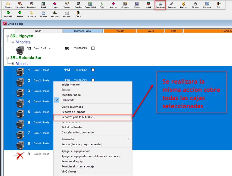This screenshot has width=232, height=176.
Task: Tick the checkbox for Caja 1
Action: tap(93, 70)
